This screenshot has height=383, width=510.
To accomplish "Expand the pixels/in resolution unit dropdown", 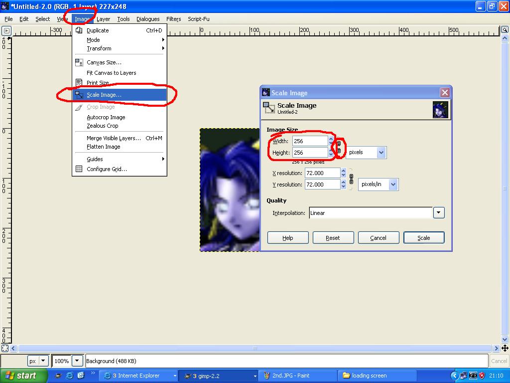I will [379, 185].
